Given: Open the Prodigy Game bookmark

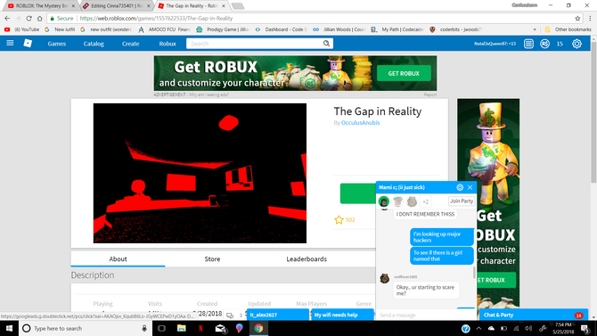Looking at the screenshot, I should click(223, 29).
